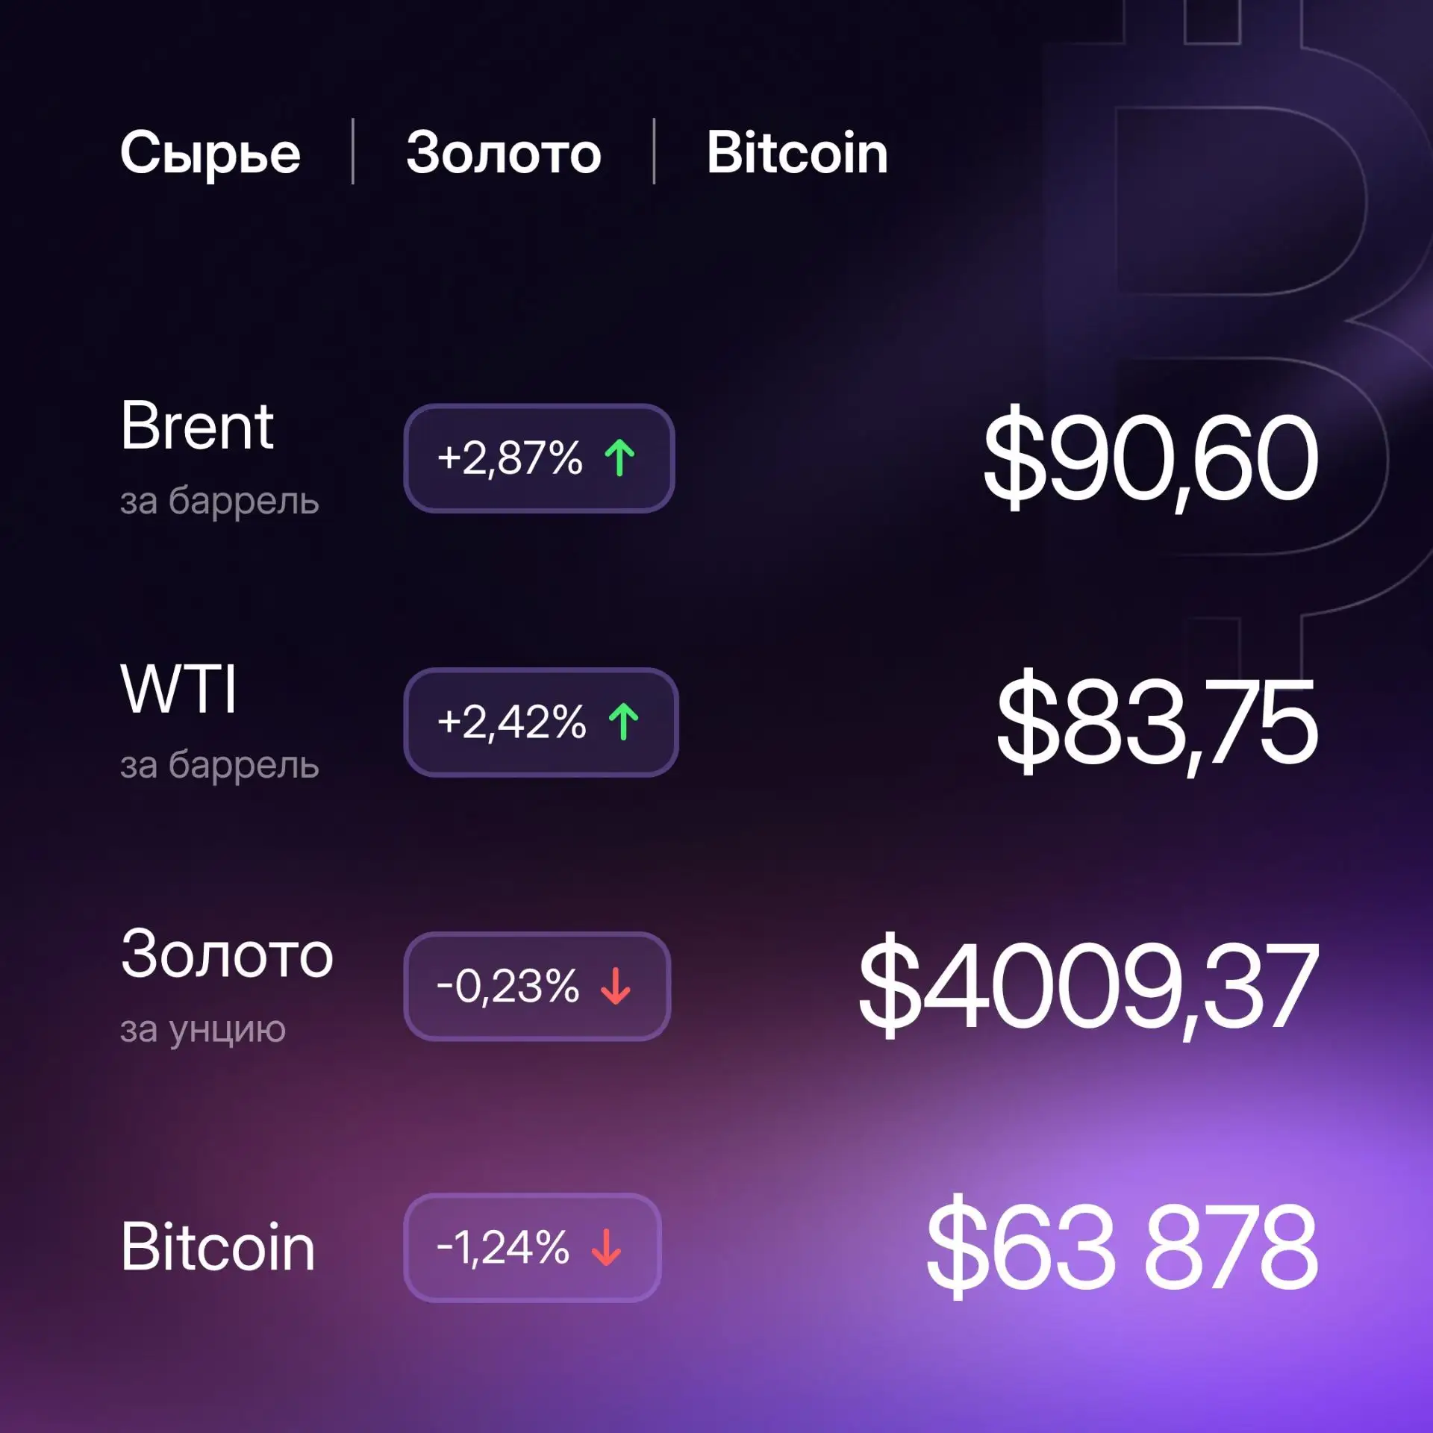Open the Brent row label
Viewport: 1433px width, 1433px height.
click(197, 425)
